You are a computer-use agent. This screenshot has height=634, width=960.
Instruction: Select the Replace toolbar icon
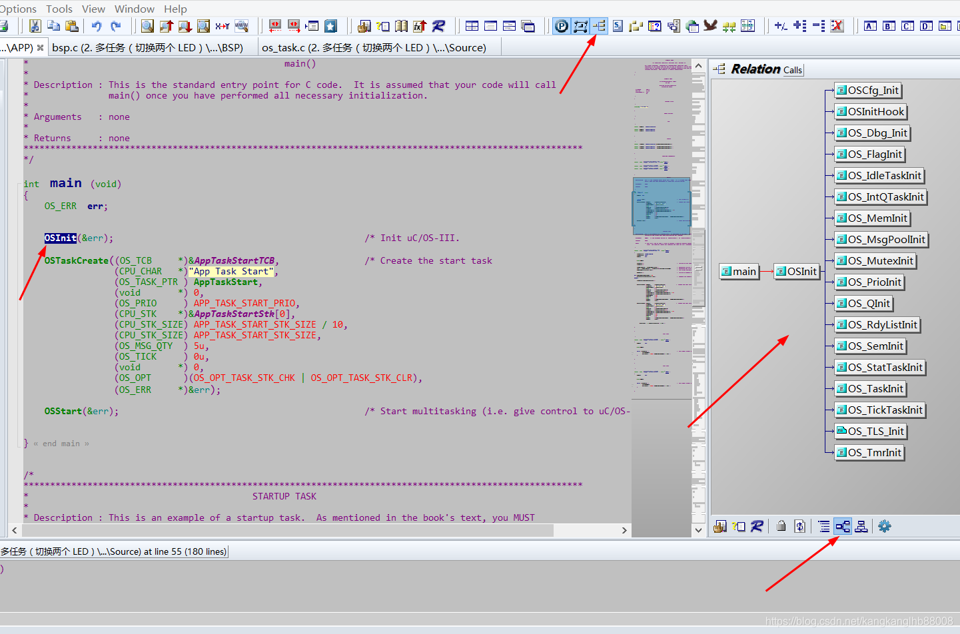(x=223, y=25)
